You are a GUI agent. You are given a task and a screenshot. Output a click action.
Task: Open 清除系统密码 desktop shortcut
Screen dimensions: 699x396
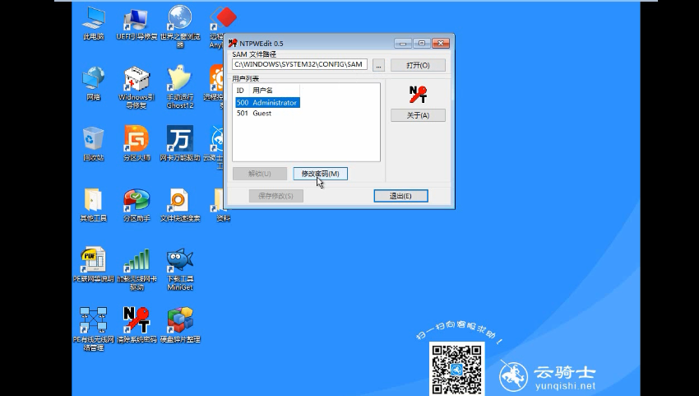137,325
